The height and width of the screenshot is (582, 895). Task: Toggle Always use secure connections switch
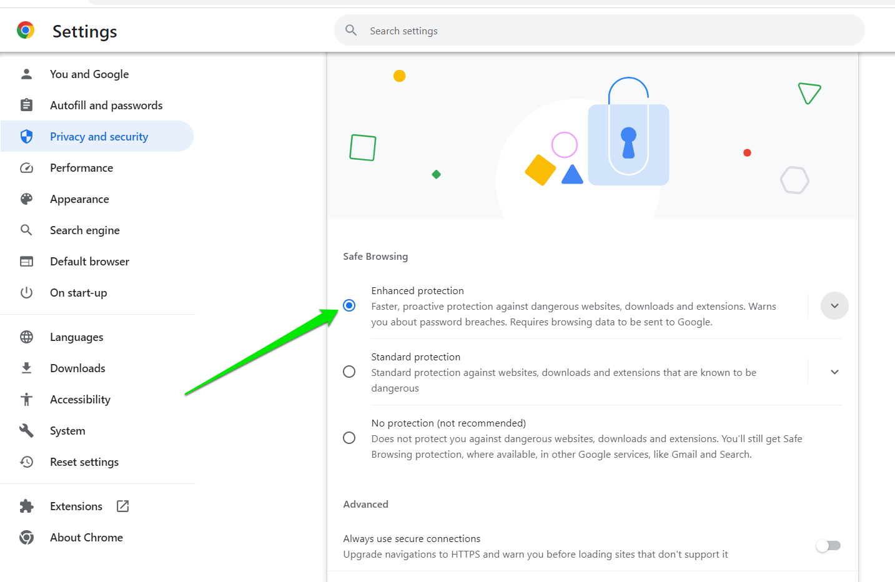click(828, 546)
